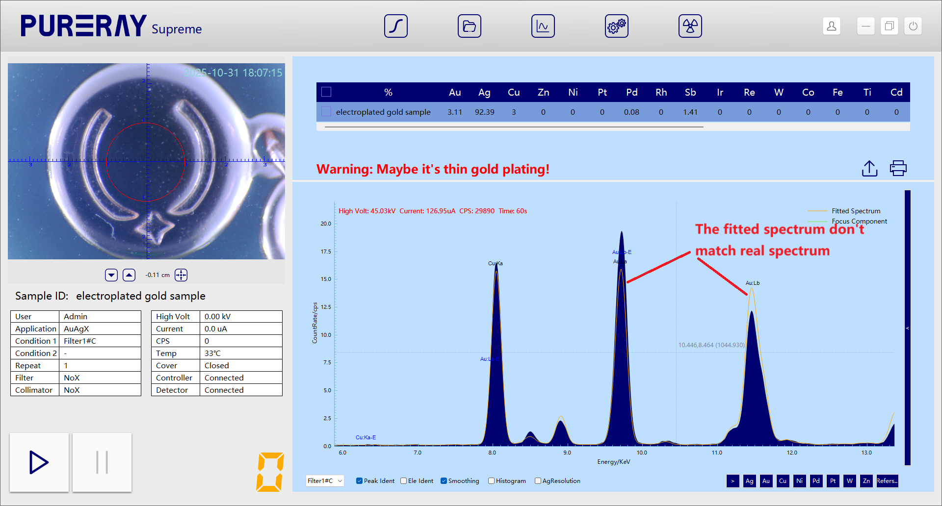Open the calibration curve icon in top toolbar
The width and height of the screenshot is (942, 506).
(x=395, y=26)
